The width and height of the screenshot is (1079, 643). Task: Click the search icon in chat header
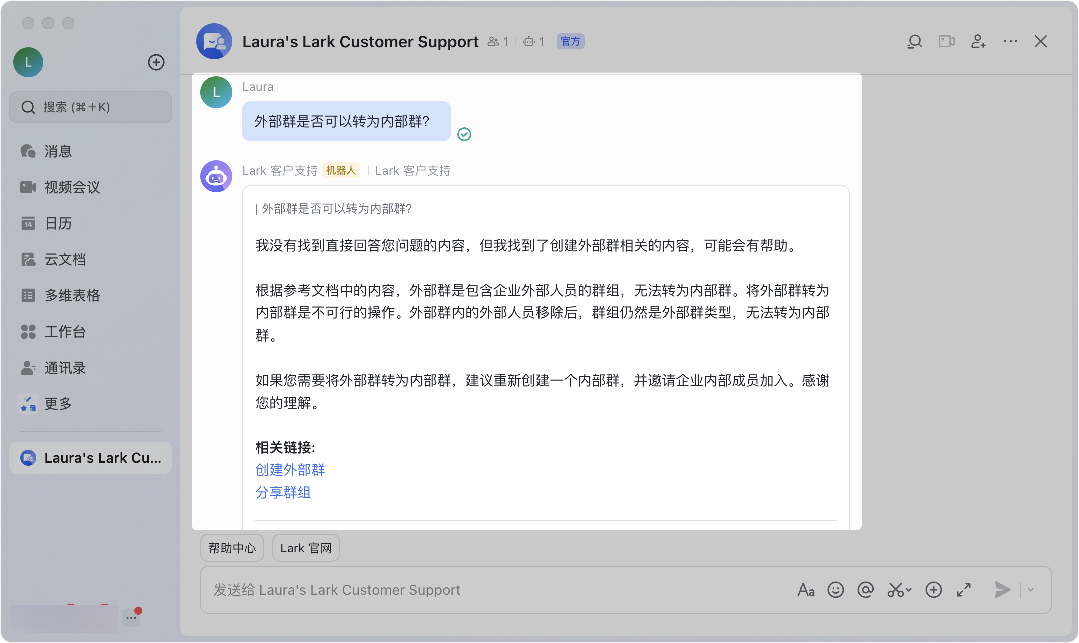[914, 41]
